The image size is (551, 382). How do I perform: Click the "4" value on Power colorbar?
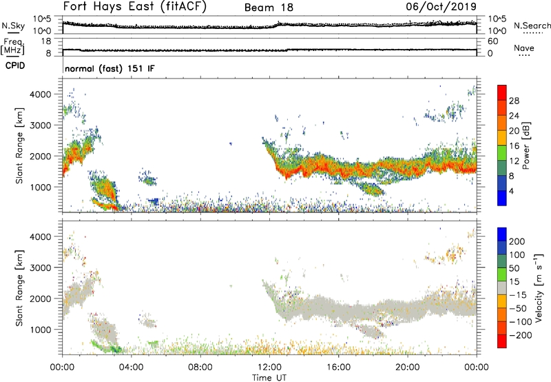(x=511, y=192)
